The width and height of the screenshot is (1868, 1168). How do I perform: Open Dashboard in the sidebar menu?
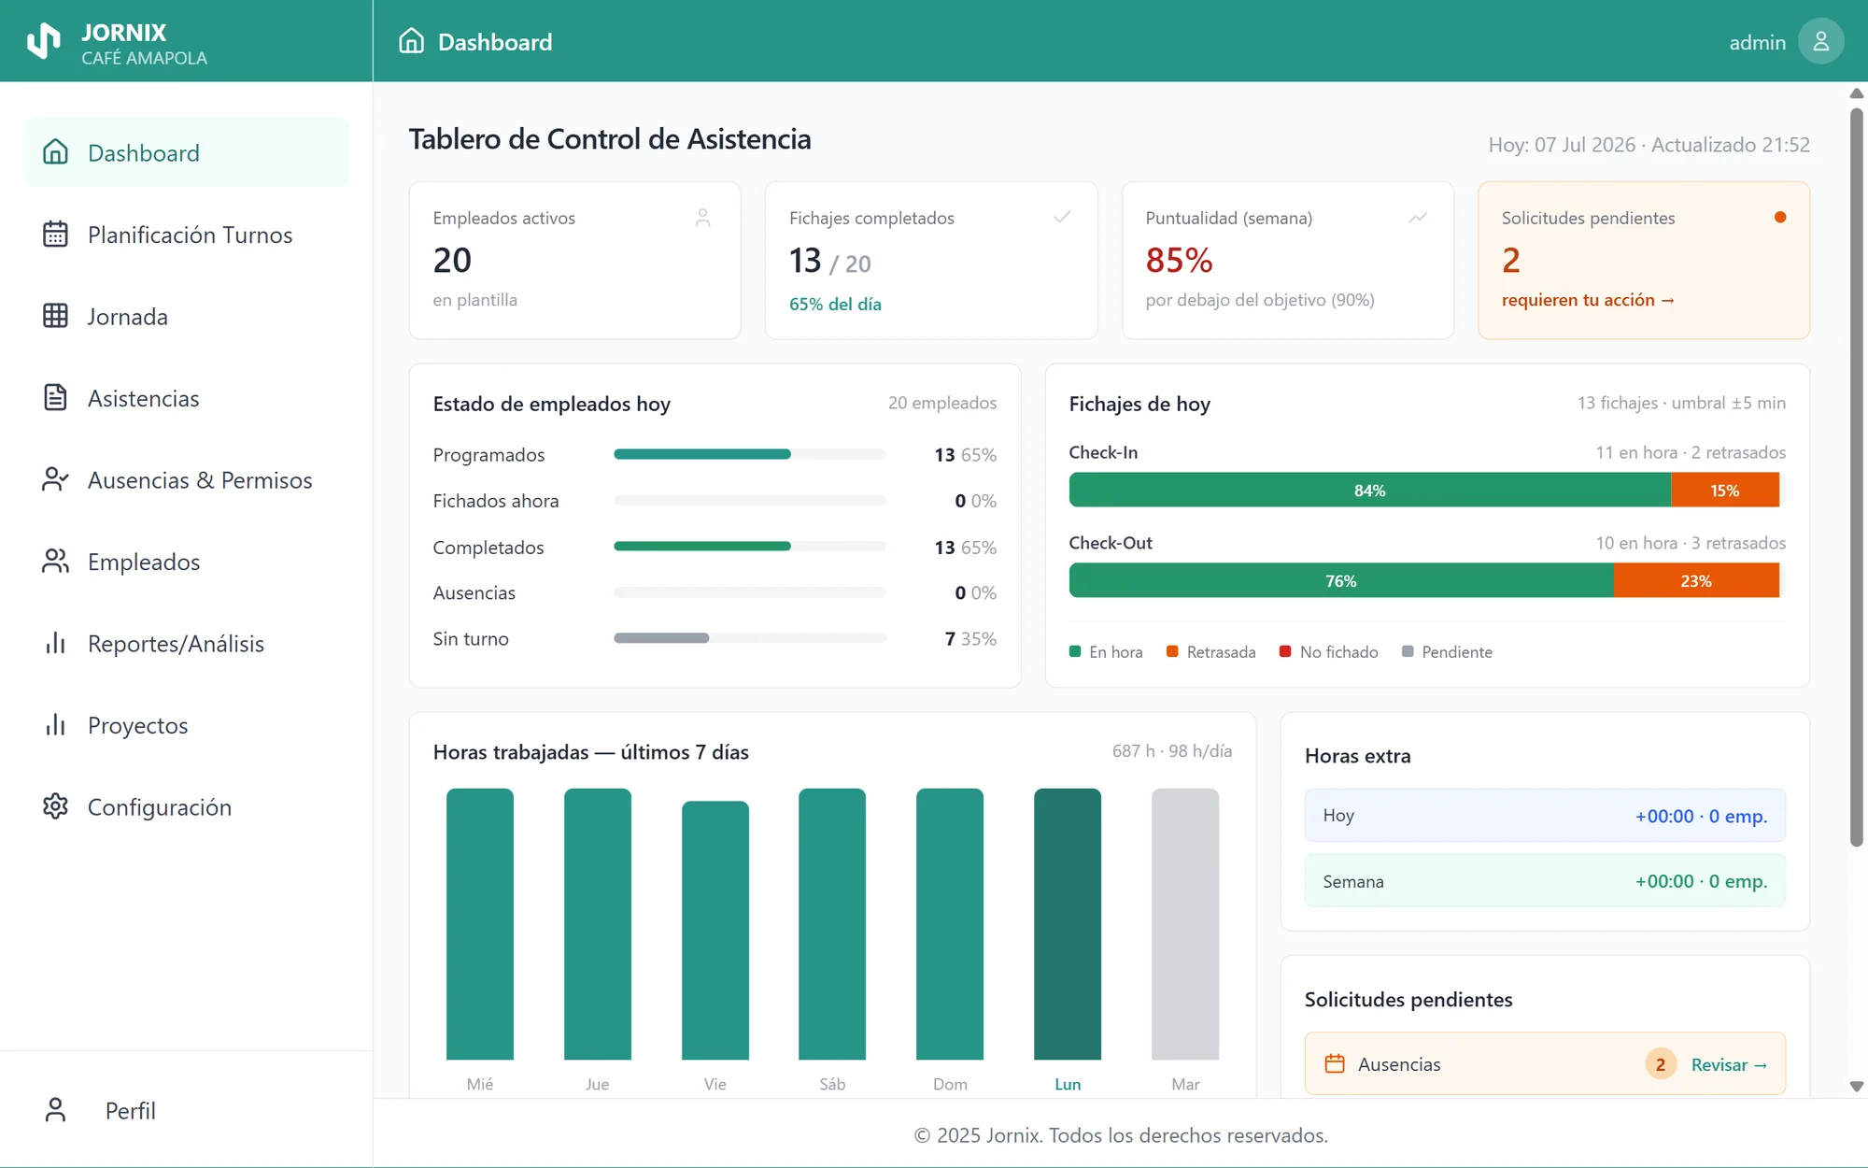pos(186,152)
